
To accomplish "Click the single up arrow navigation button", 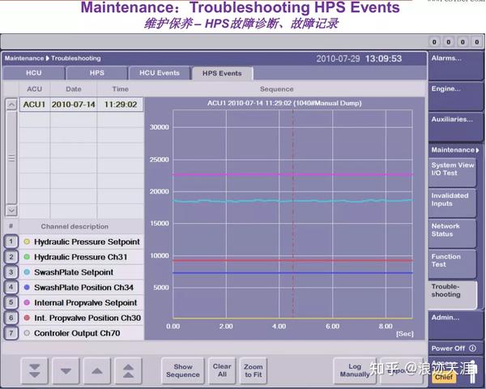I will [x=97, y=370].
